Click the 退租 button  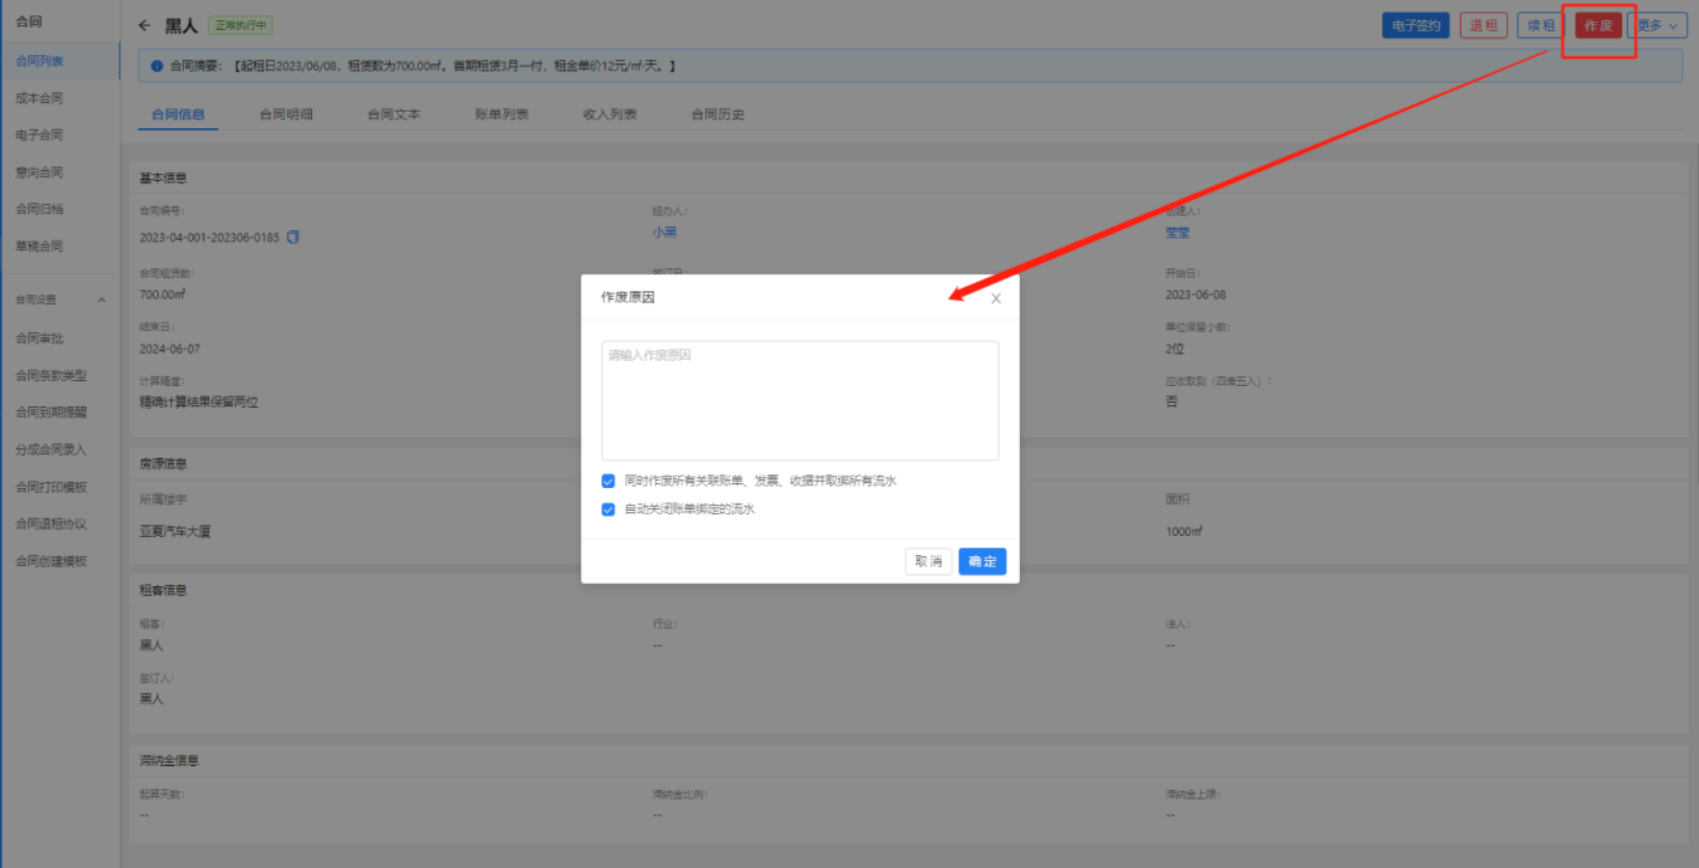tap(1483, 26)
